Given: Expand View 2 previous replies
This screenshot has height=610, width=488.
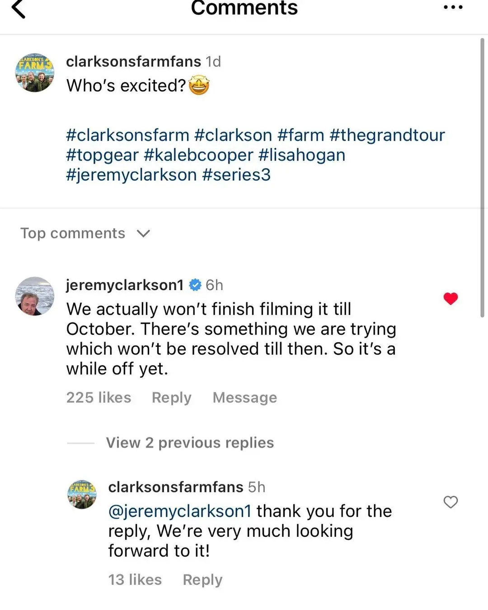Looking at the screenshot, I should point(190,443).
